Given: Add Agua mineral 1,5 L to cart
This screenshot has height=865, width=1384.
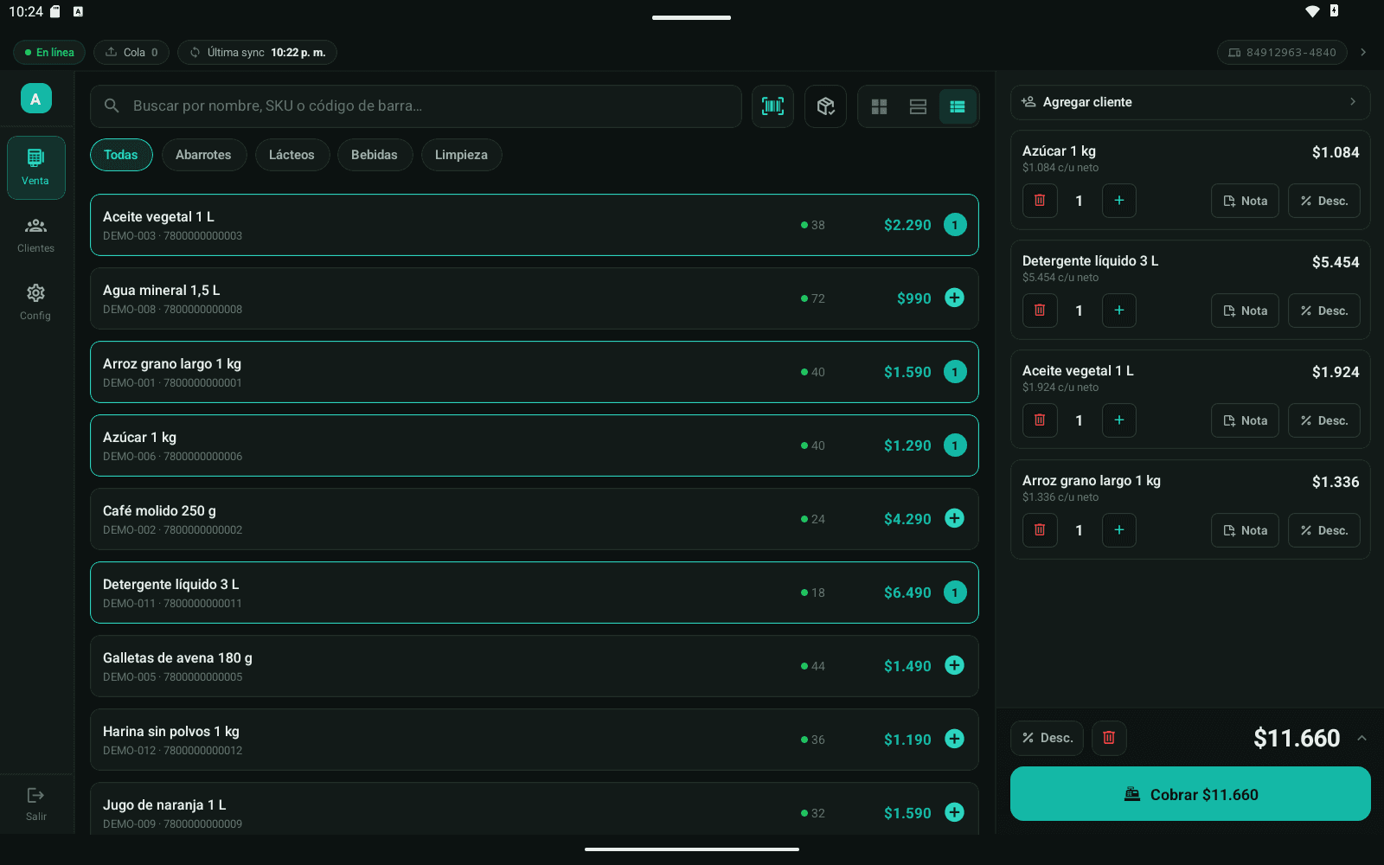Looking at the screenshot, I should pos(954,298).
